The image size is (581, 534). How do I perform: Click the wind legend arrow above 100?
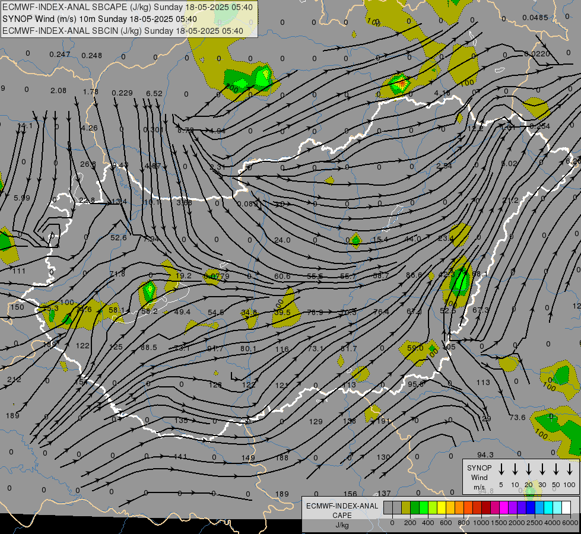(x=570, y=469)
